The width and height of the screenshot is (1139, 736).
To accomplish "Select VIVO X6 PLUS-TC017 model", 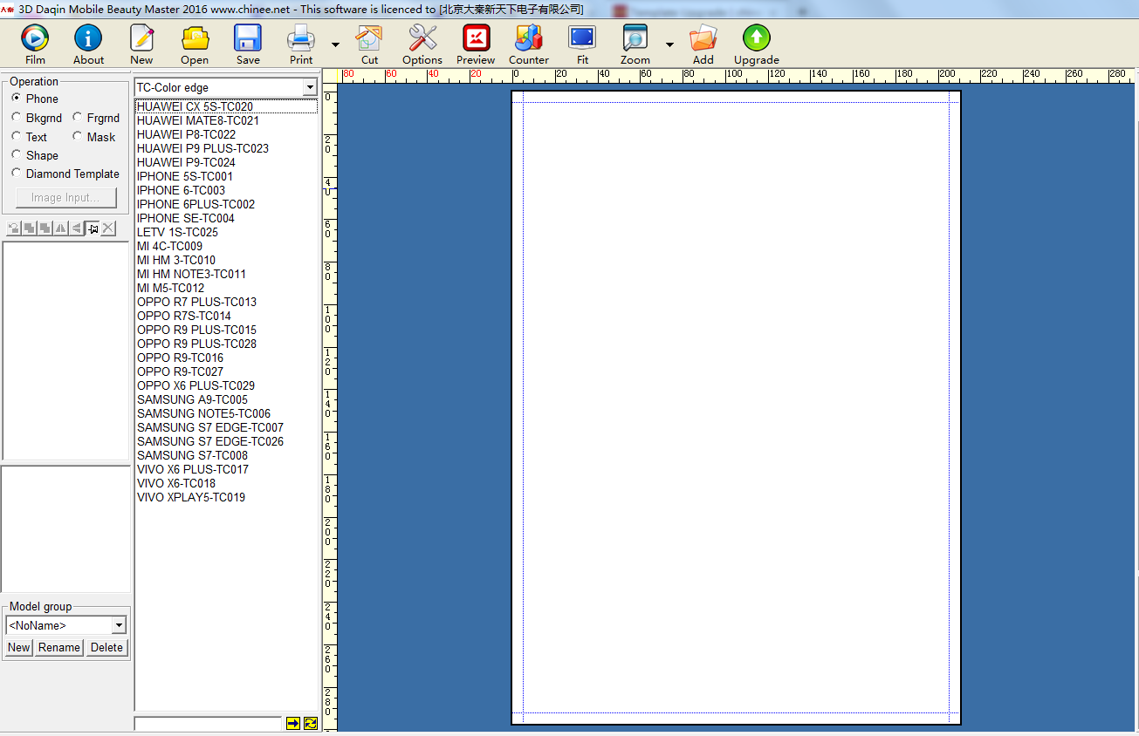I will click(x=226, y=469).
